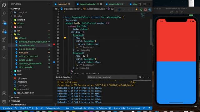Expand the TIMELINE section
200x112 pixels.
coord(16,101)
